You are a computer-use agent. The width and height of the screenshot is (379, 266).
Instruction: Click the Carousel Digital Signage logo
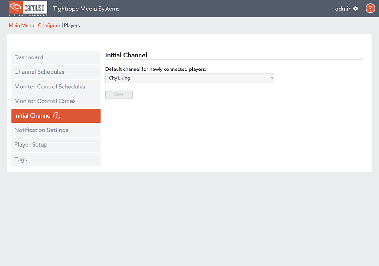[28, 9]
